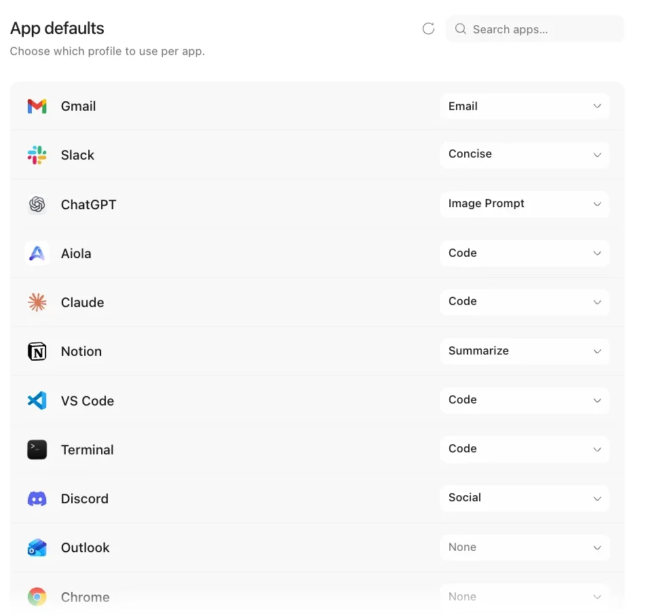Screen dimensions: 646x614
Task: Open Terminal's Code profile dropdown
Action: 525,450
